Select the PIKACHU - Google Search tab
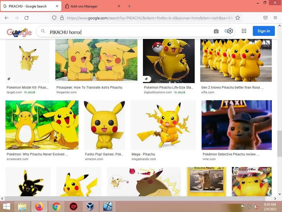Image resolution: width=282 pixels, height=212 pixels. (x=31, y=6)
